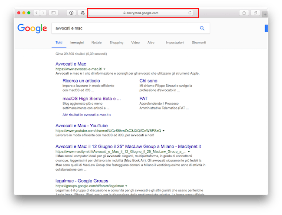The height and width of the screenshot is (215, 282).
Task: Open 'Ricerca un articolo' sitelink
Action: click(81, 81)
